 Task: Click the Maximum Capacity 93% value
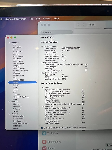tap(64, 79)
